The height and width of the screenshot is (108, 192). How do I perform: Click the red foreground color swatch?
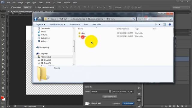click(x=2, y=97)
